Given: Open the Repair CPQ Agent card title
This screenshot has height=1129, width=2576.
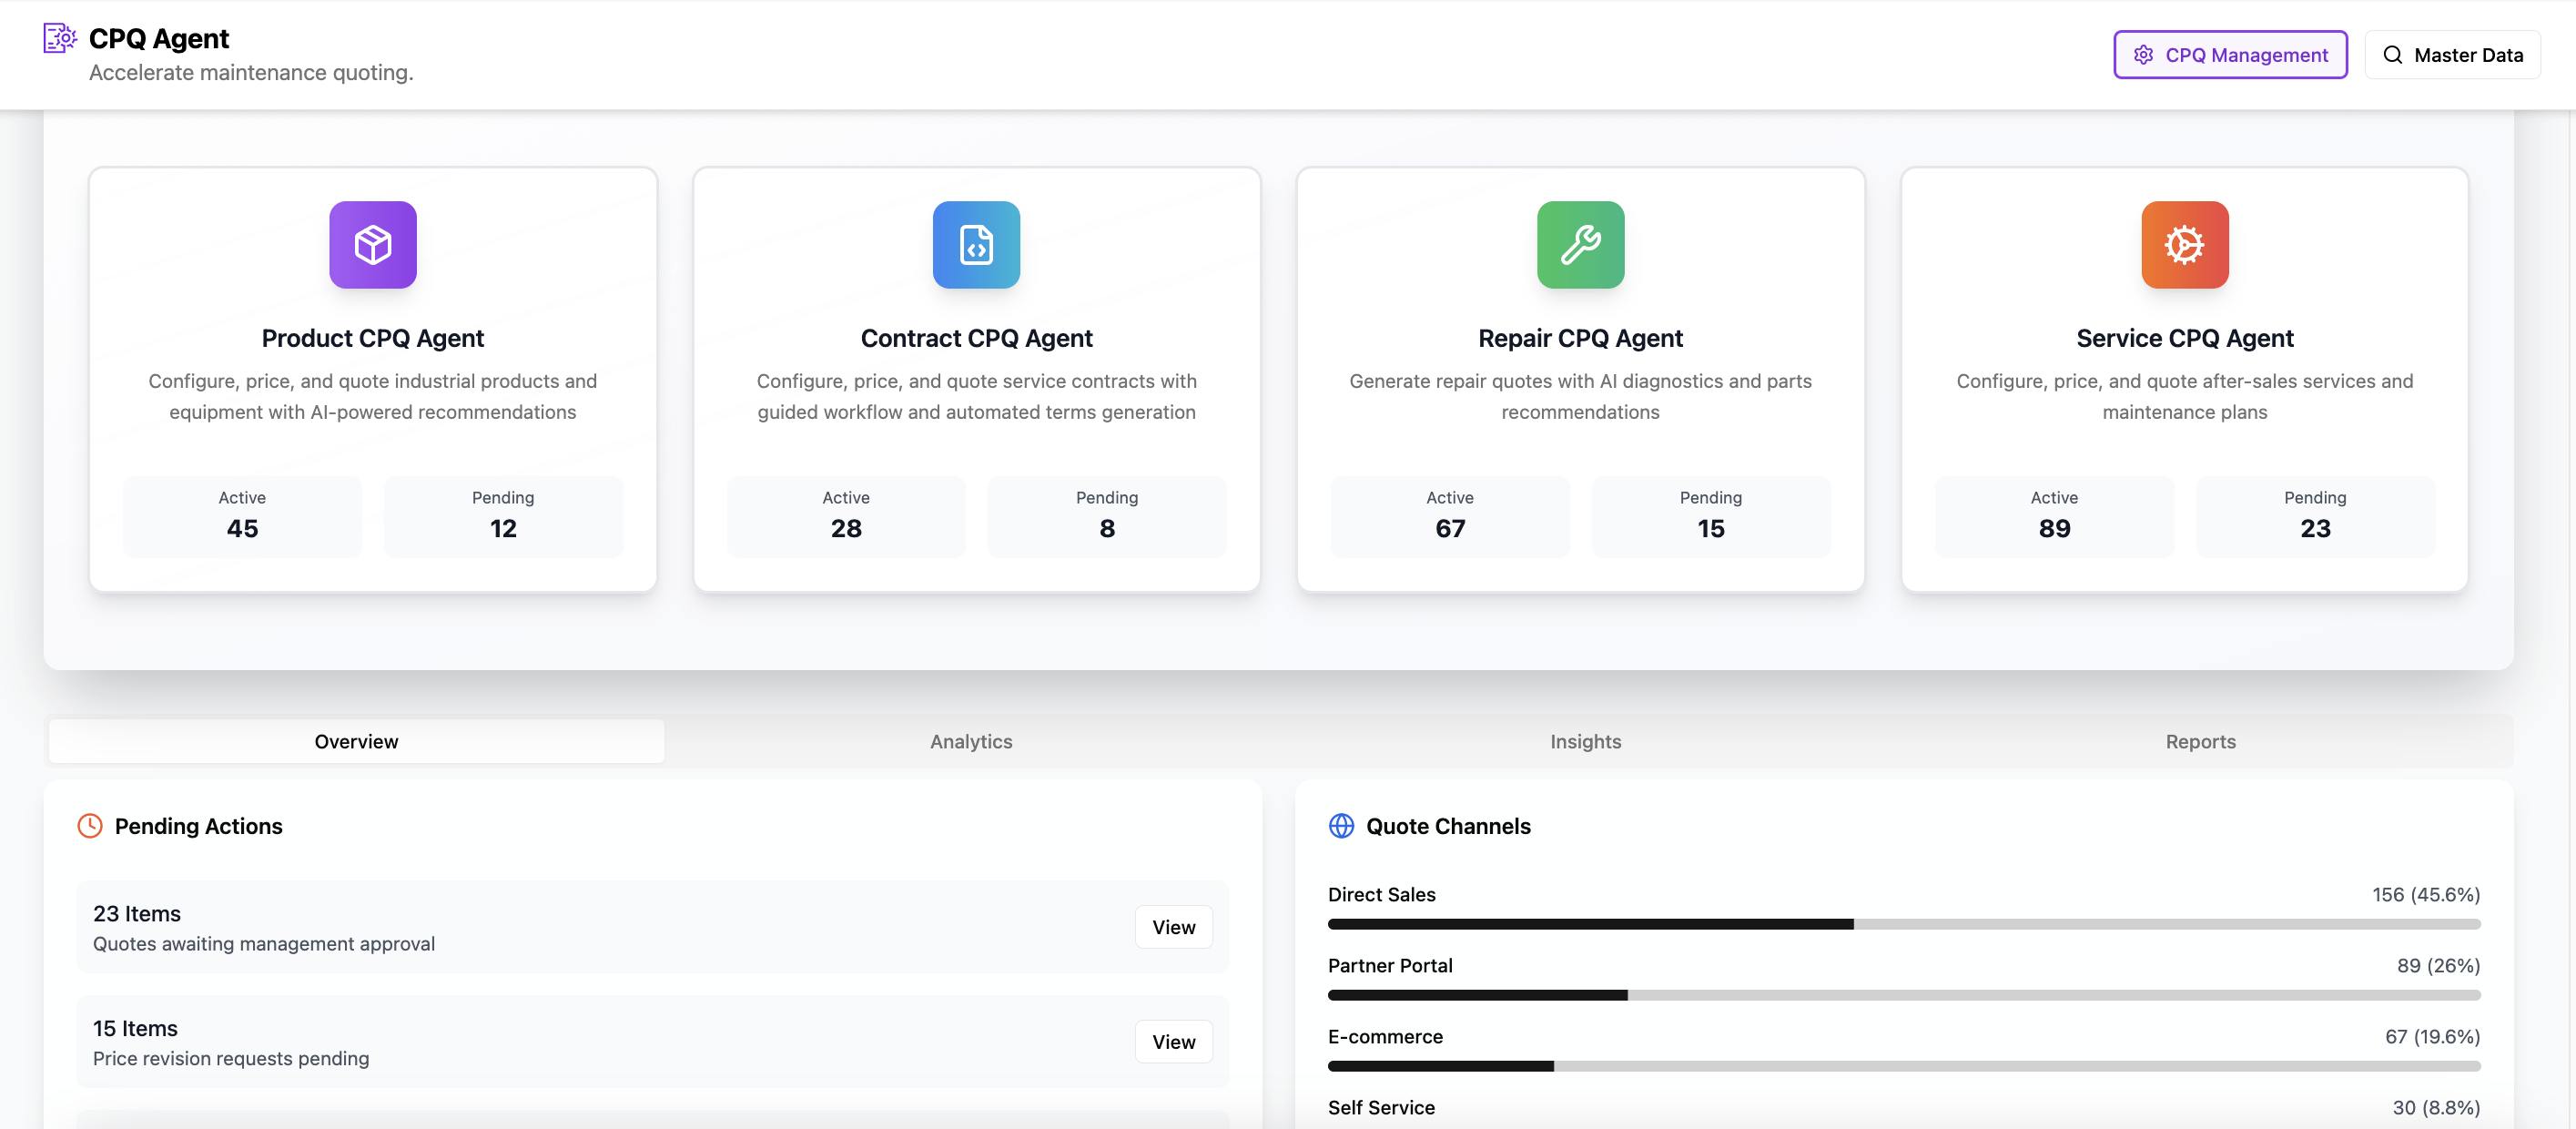Looking at the screenshot, I should tap(1580, 338).
